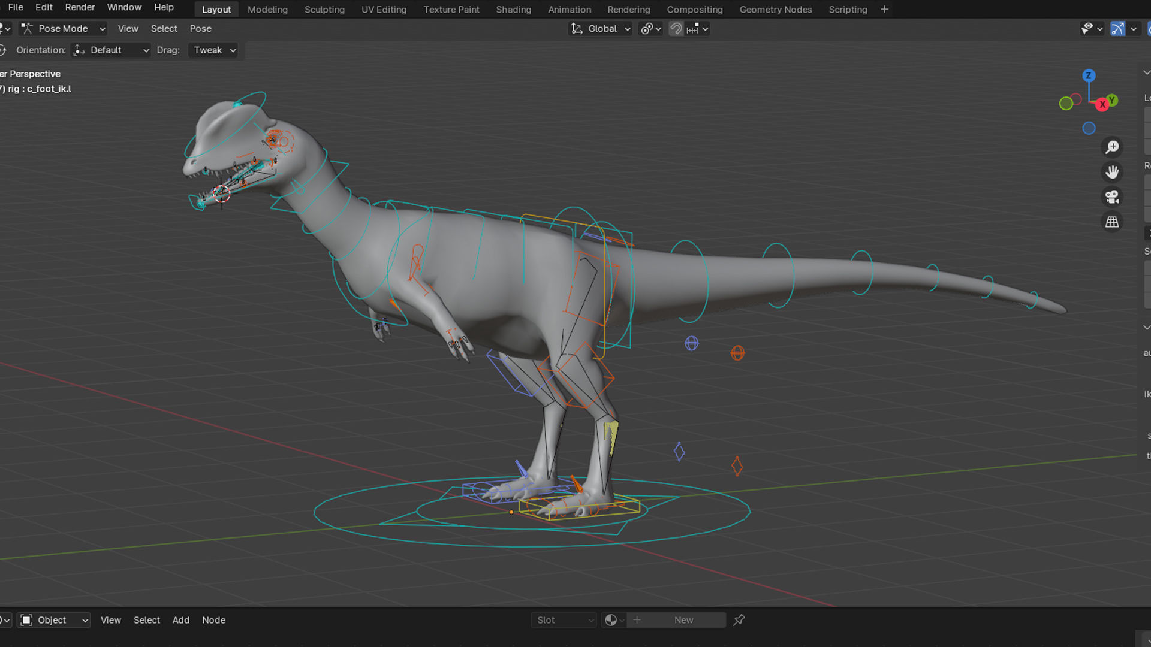Pin the material slot with pin icon
Viewport: 1151px width, 647px height.
tap(739, 620)
